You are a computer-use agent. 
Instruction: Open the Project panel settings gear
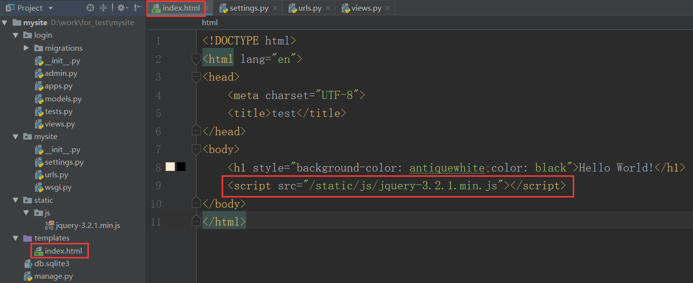[122, 8]
